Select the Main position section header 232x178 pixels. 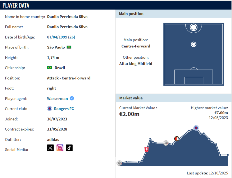pyautogui.click(x=131, y=14)
